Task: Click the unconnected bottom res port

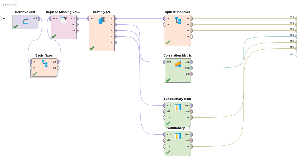Action: point(296,54)
